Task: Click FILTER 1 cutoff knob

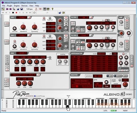Action: click(x=89, y=28)
